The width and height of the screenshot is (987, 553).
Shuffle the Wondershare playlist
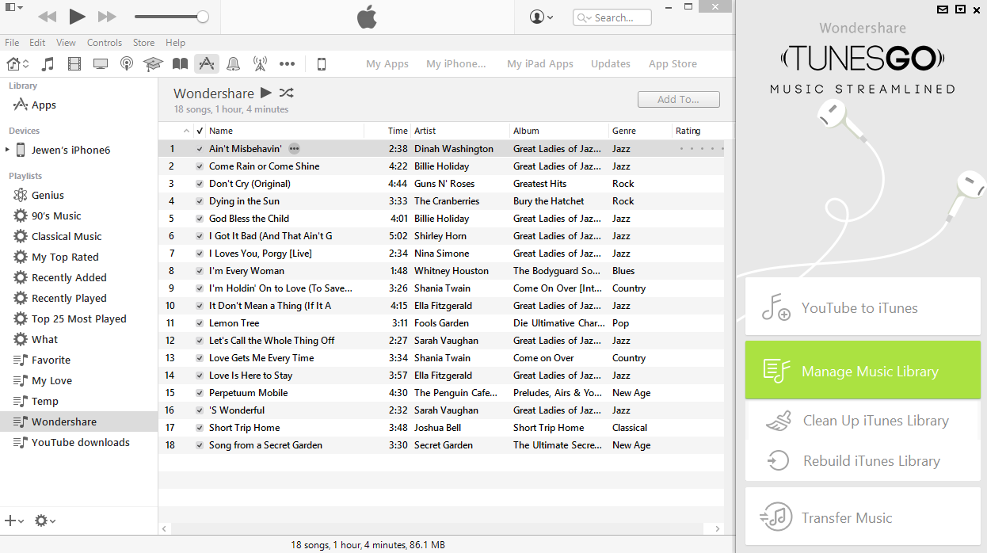coord(287,93)
